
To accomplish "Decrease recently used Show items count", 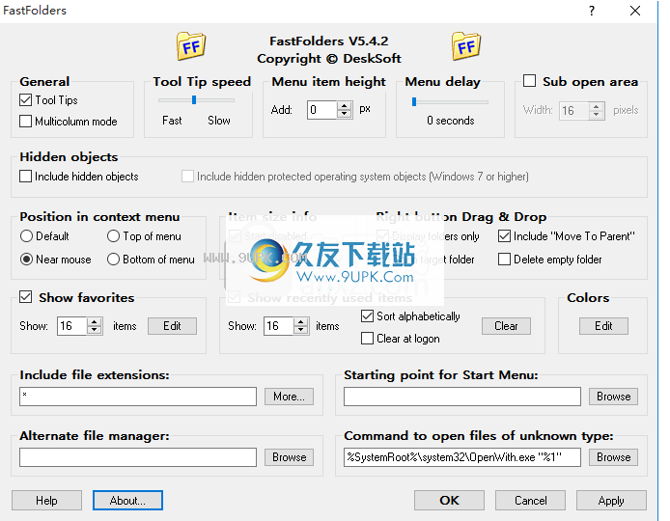I will [x=301, y=330].
